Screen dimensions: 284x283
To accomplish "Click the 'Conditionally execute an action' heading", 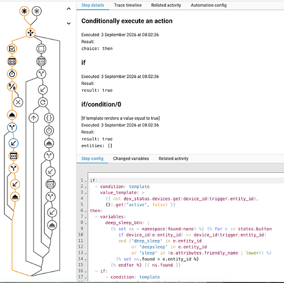I will coord(127,21).
